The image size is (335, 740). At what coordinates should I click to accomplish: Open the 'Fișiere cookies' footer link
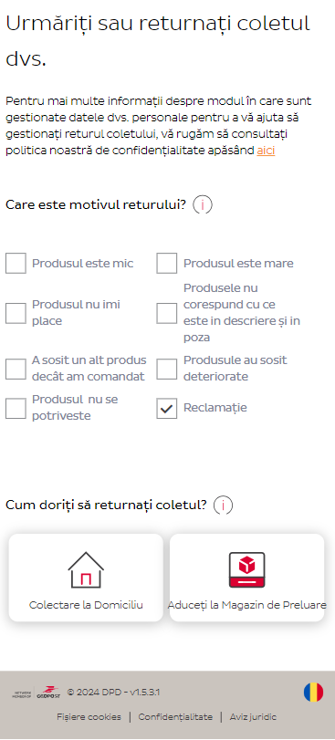point(89,717)
